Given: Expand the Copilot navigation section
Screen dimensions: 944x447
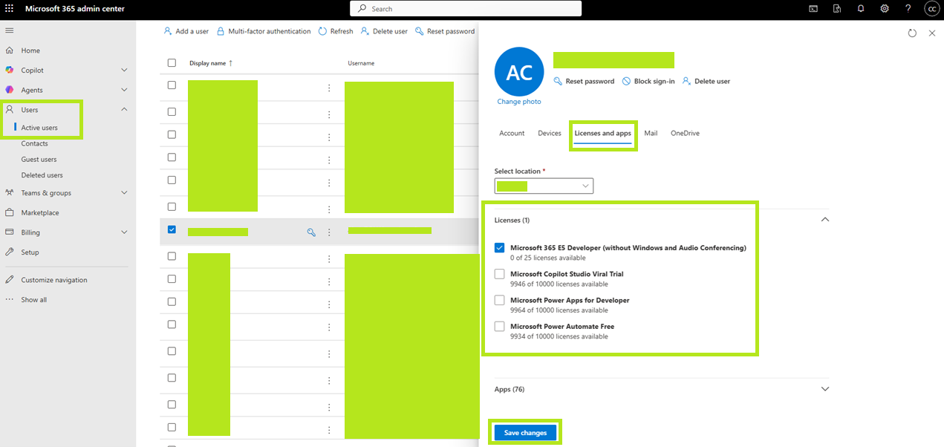Looking at the screenshot, I should click(124, 70).
